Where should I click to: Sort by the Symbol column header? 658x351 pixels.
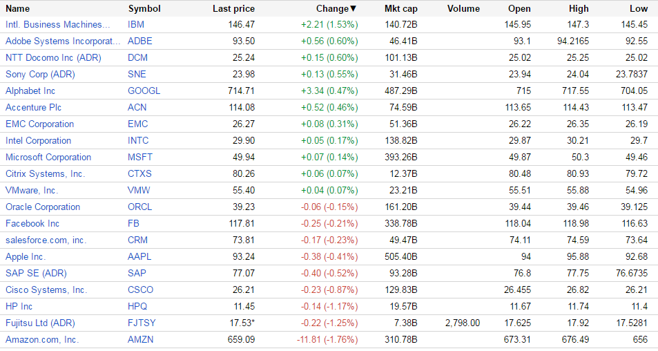pyautogui.click(x=144, y=9)
